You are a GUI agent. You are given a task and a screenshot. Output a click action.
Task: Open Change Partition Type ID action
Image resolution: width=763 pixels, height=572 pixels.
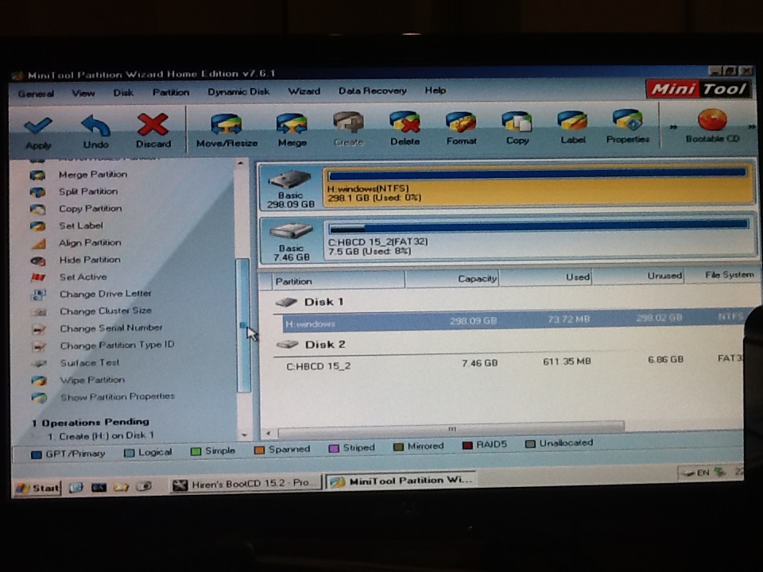pyautogui.click(x=117, y=346)
